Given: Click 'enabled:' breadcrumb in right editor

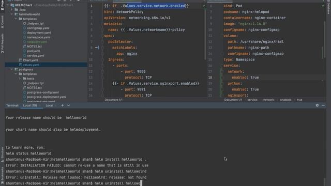Looking at the screenshot, I should point(285,100).
